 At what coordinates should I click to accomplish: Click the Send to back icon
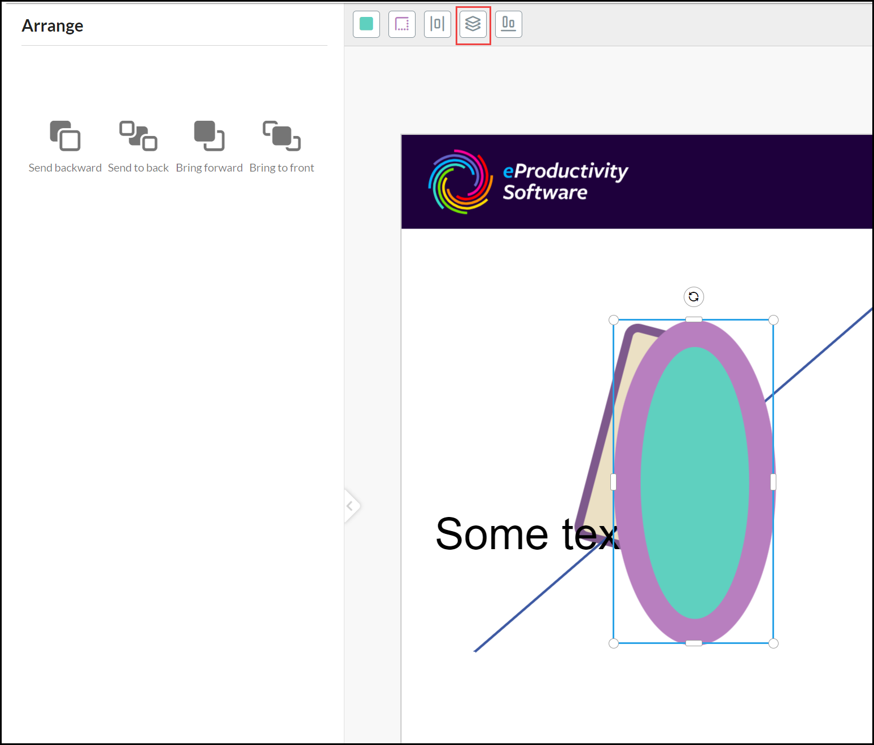(x=138, y=136)
